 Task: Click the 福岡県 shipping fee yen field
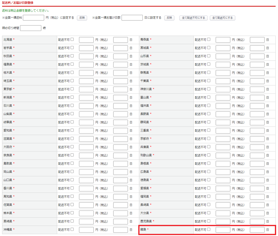pos(223,197)
